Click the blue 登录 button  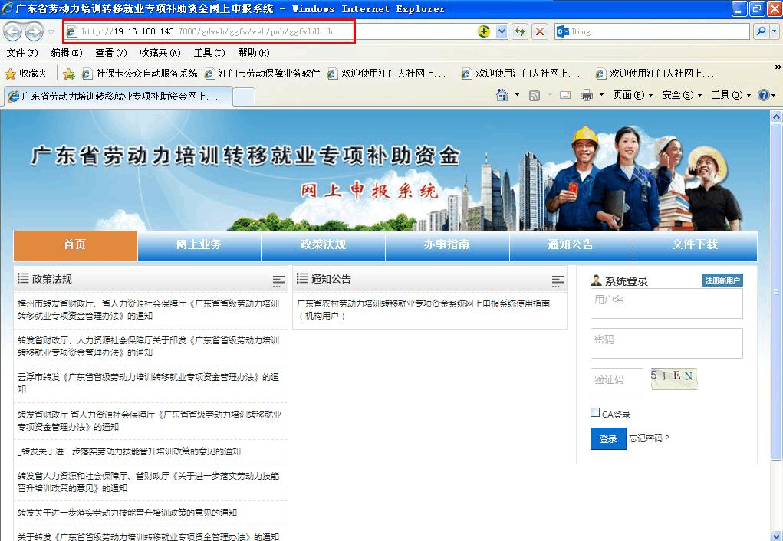coord(608,439)
